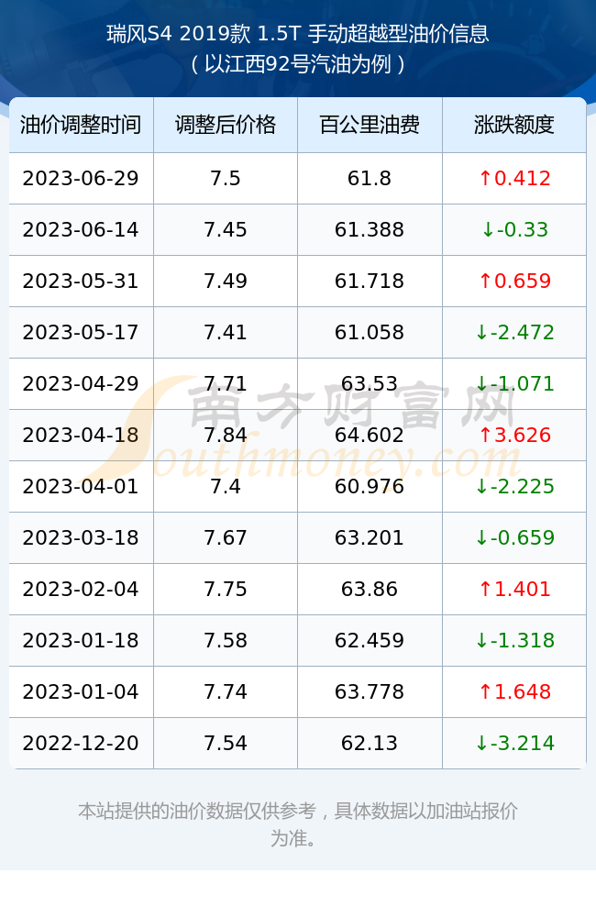
Task: Click the green down arrow -0.33 value
Action: [x=514, y=230]
